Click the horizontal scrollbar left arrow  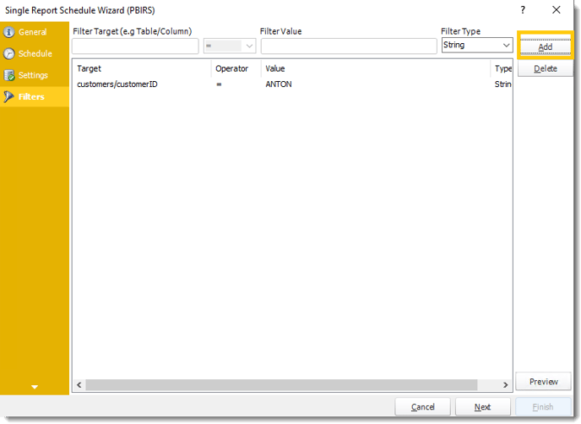tap(79, 385)
